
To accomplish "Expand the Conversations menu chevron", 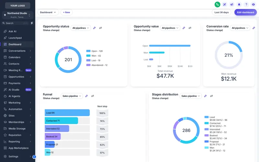I will coord(30,51).
